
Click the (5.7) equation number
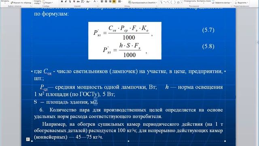point(208,30)
